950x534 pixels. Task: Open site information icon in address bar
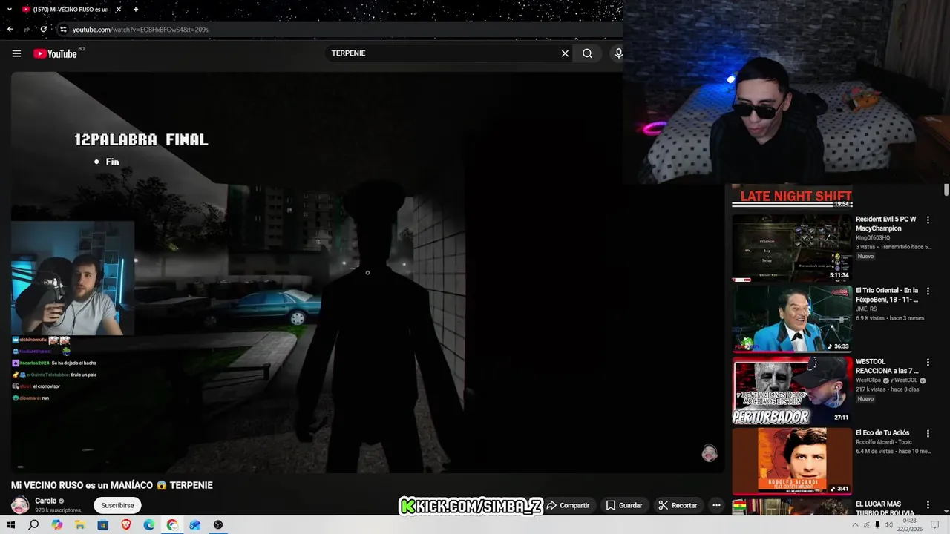[x=63, y=30]
